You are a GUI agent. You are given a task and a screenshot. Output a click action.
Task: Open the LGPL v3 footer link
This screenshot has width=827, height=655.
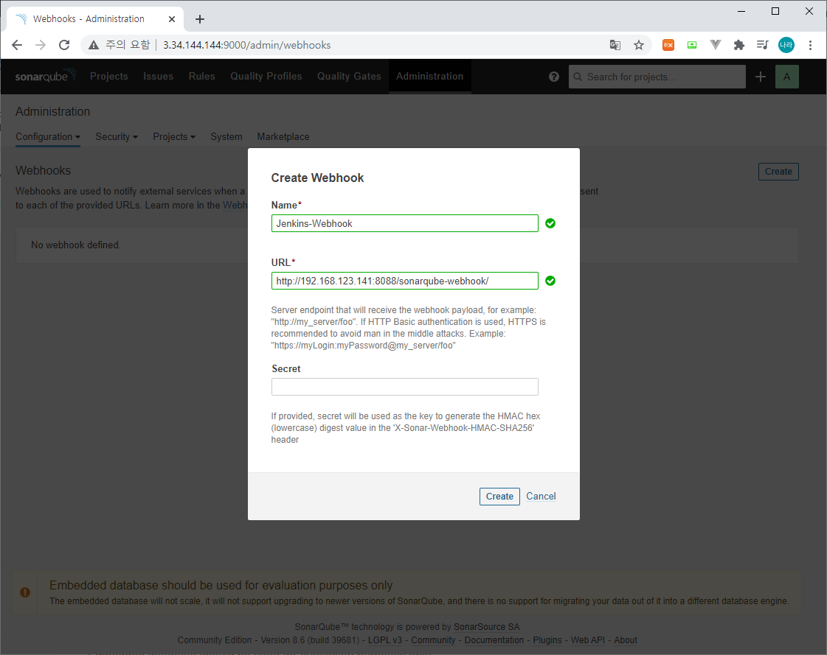[x=385, y=640]
